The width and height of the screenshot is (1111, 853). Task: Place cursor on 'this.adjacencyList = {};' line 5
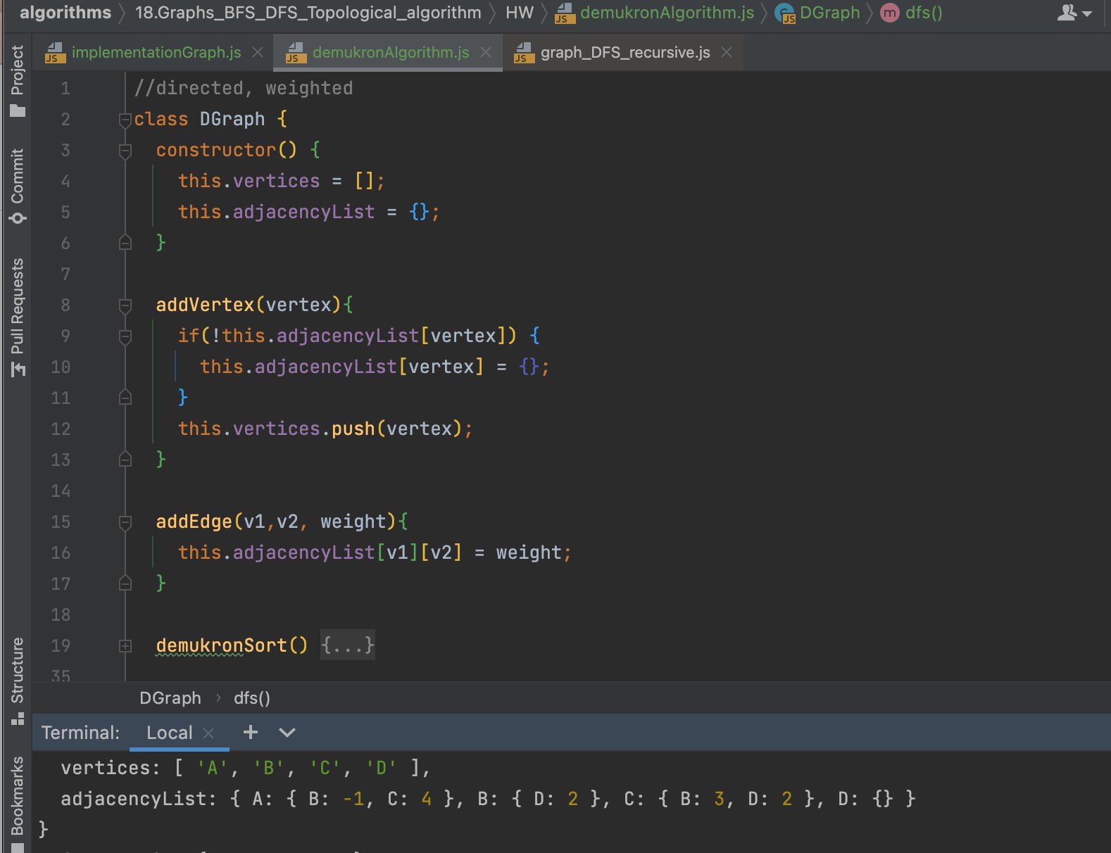coord(309,212)
